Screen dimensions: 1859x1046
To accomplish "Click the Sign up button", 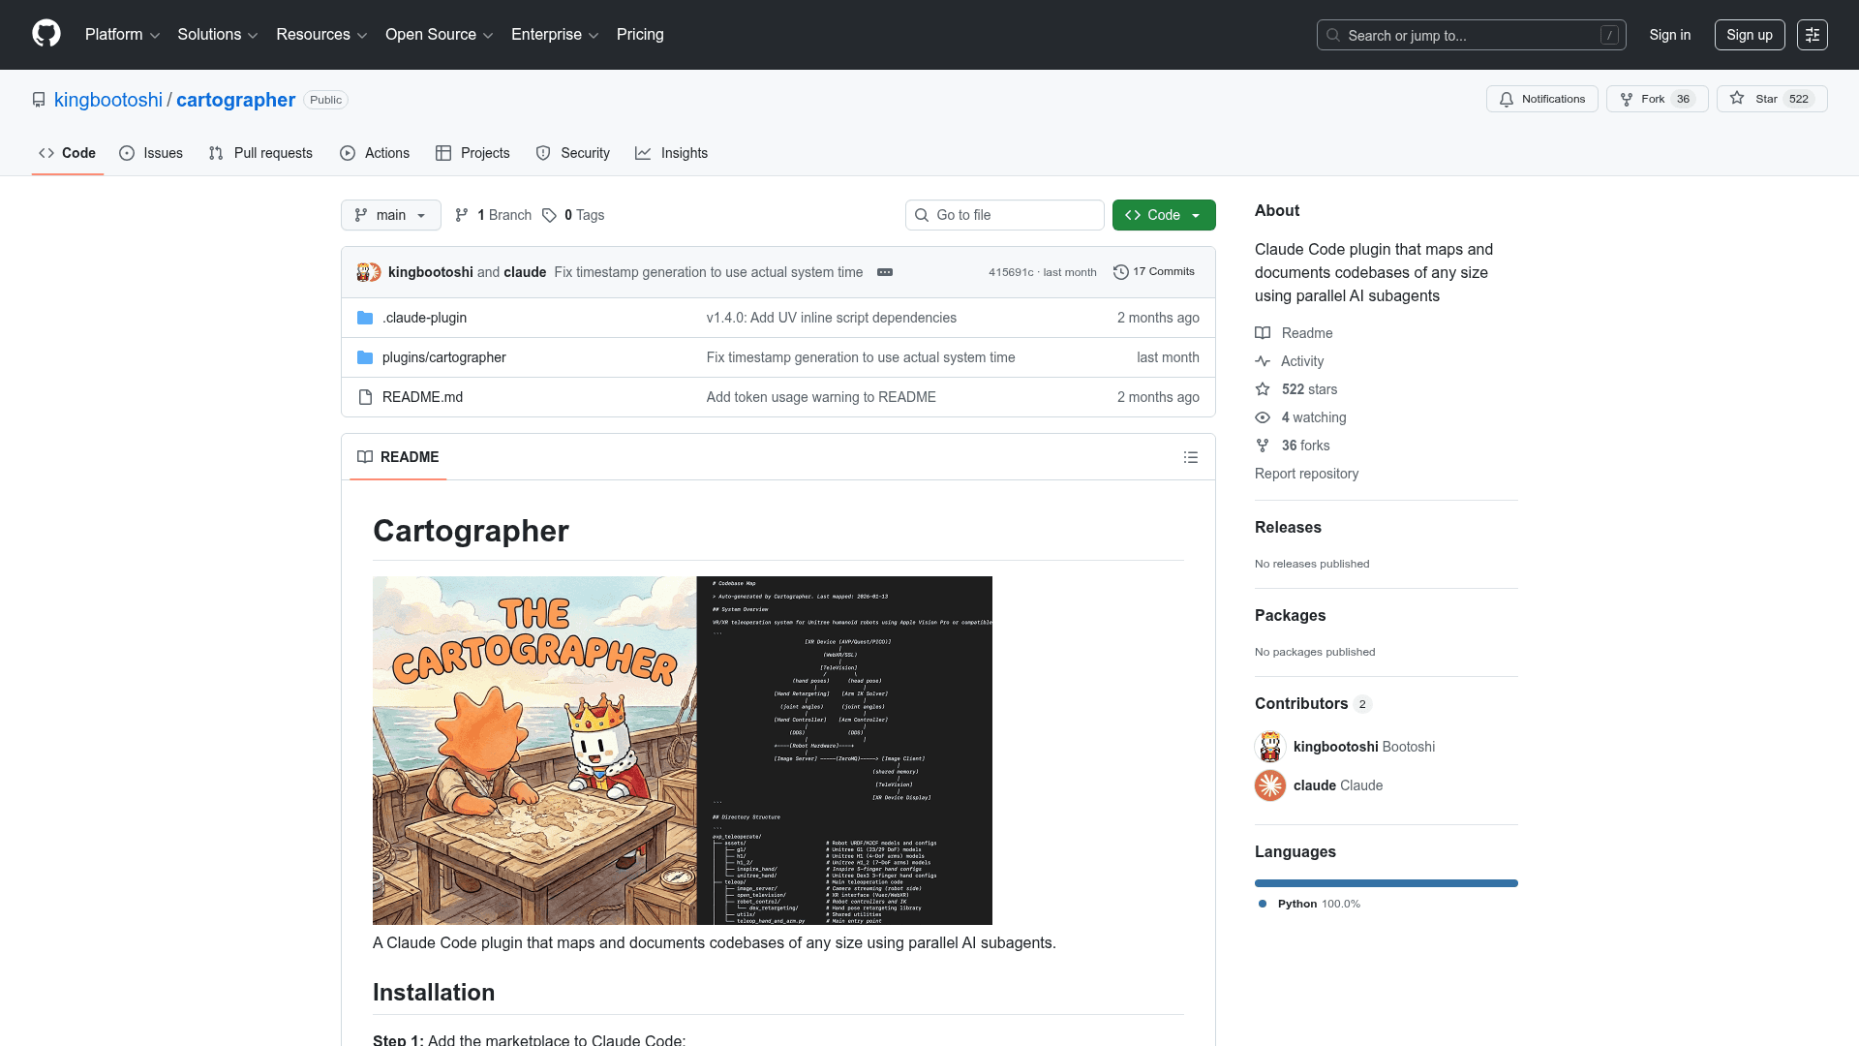I will click(x=1749, y=35).
